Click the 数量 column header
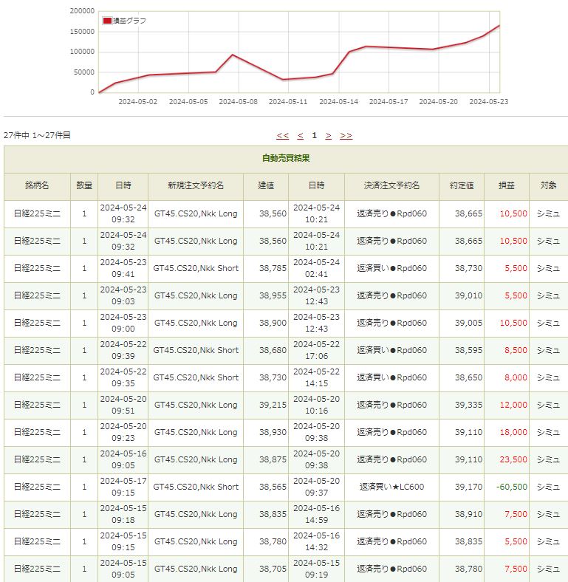This screenshot has width=568, height=582. (x=84, y=185)
